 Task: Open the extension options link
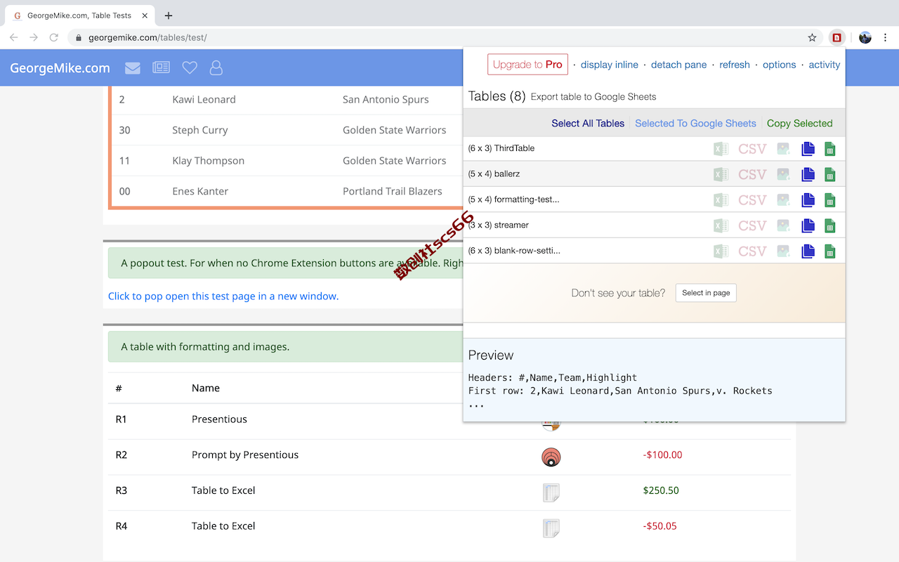pos(780,65)
